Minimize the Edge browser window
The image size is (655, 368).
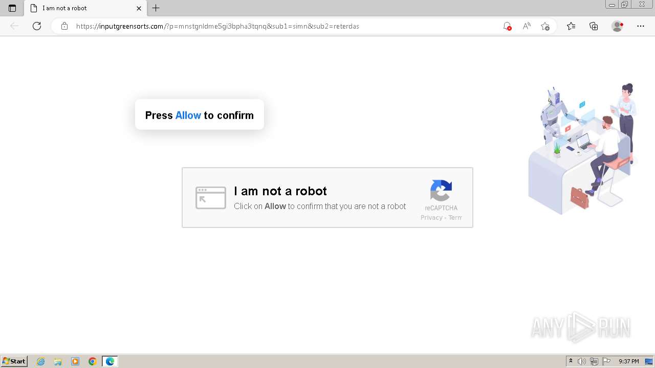pos(612,5)
